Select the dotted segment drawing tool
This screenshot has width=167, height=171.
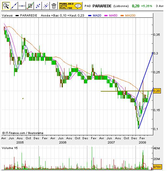38,6
